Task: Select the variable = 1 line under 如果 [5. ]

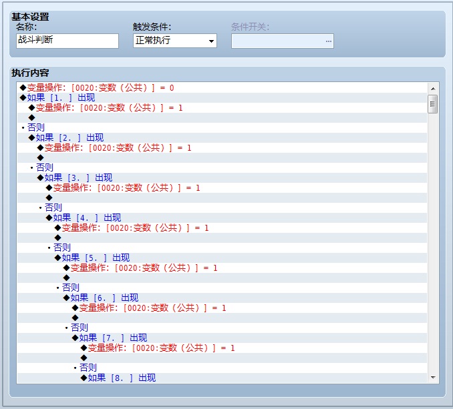Action: tap(222, 268)
